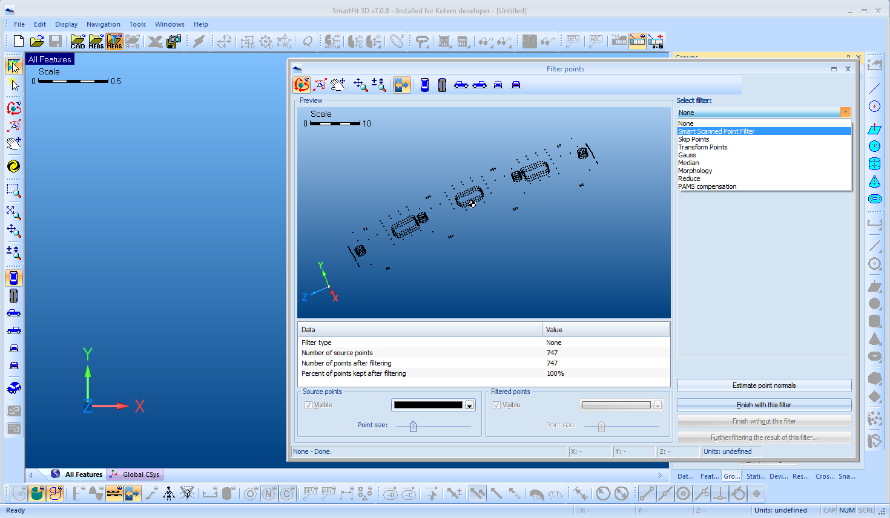
Task: Click the save floppy disk icon
Action: 55,41
